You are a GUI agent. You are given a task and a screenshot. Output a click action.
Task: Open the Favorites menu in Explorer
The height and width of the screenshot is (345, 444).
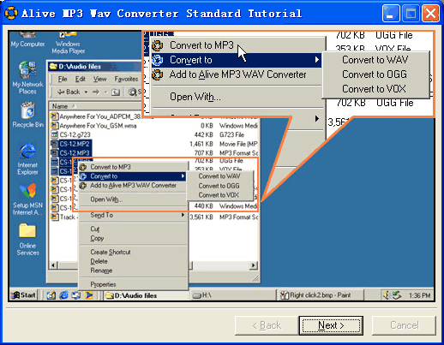126,79
